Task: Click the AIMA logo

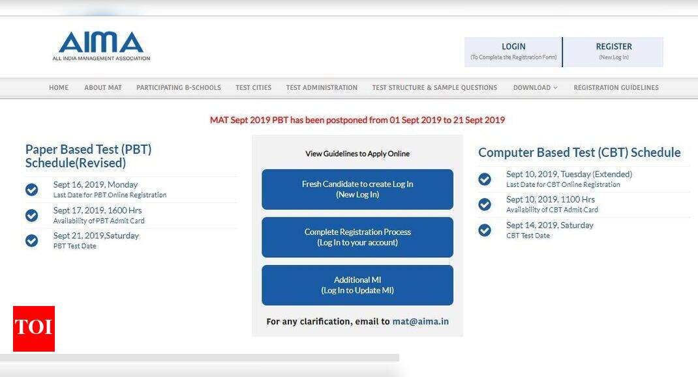Action: coord(101,46)
